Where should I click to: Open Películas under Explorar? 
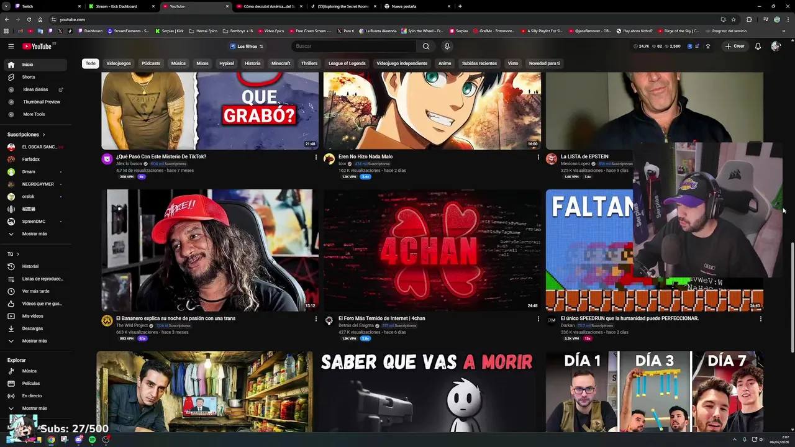pos(36,384)
